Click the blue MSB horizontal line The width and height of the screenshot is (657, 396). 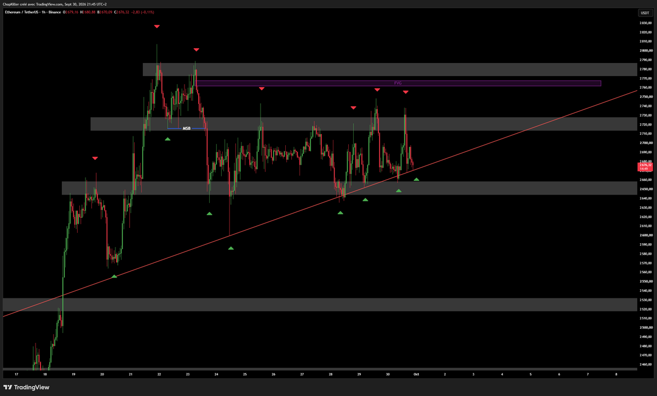point(186,128)
